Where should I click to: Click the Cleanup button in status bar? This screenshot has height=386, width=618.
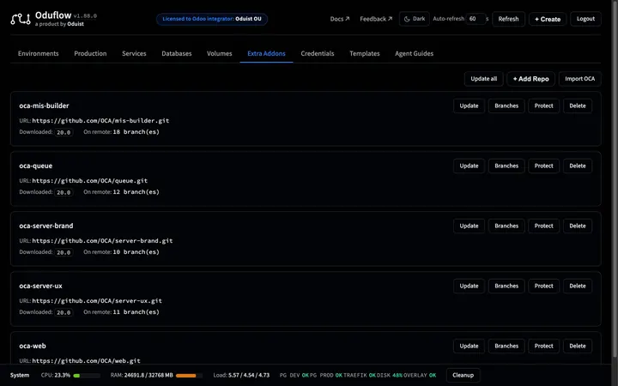point(463,376)
